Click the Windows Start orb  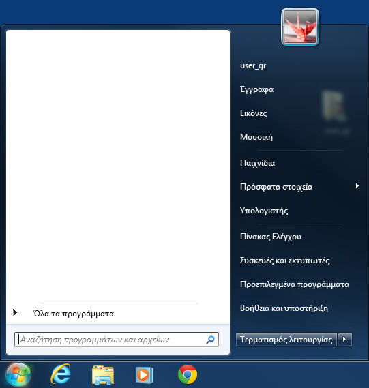tap(18, 375)
